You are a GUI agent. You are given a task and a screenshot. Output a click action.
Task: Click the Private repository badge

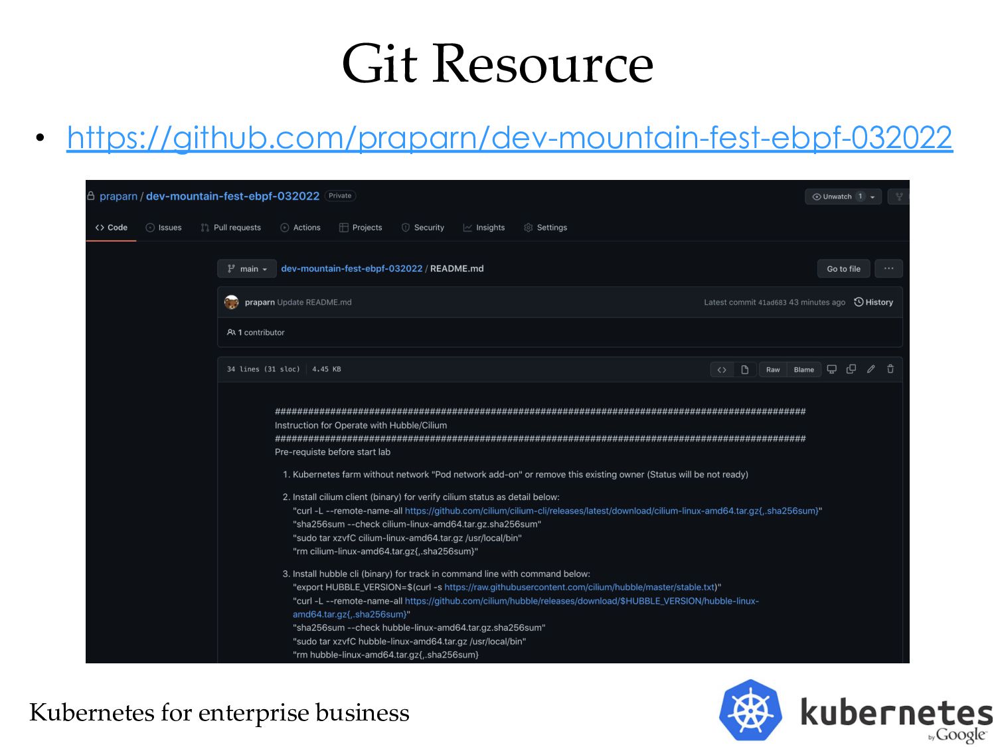pos(340,196)
